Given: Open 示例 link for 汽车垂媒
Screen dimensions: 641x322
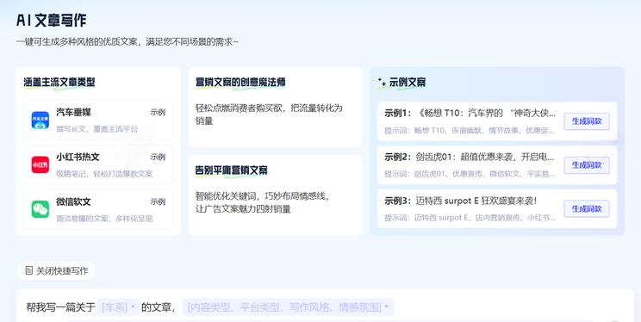Looking at the screenshot, I should point(158,112).
